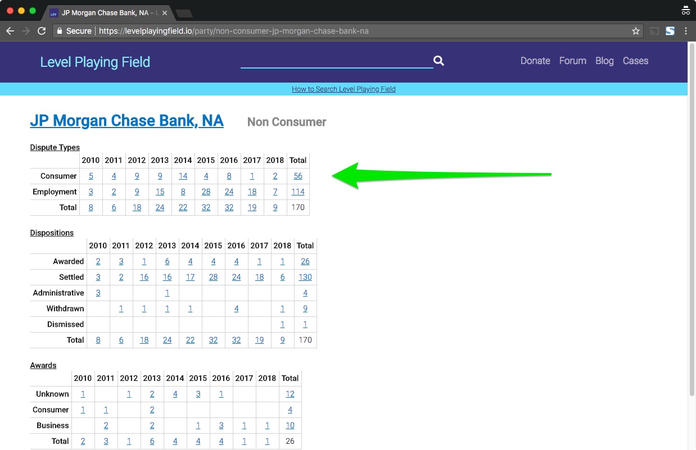Open Consumer disputes total 56

[298, 176]
